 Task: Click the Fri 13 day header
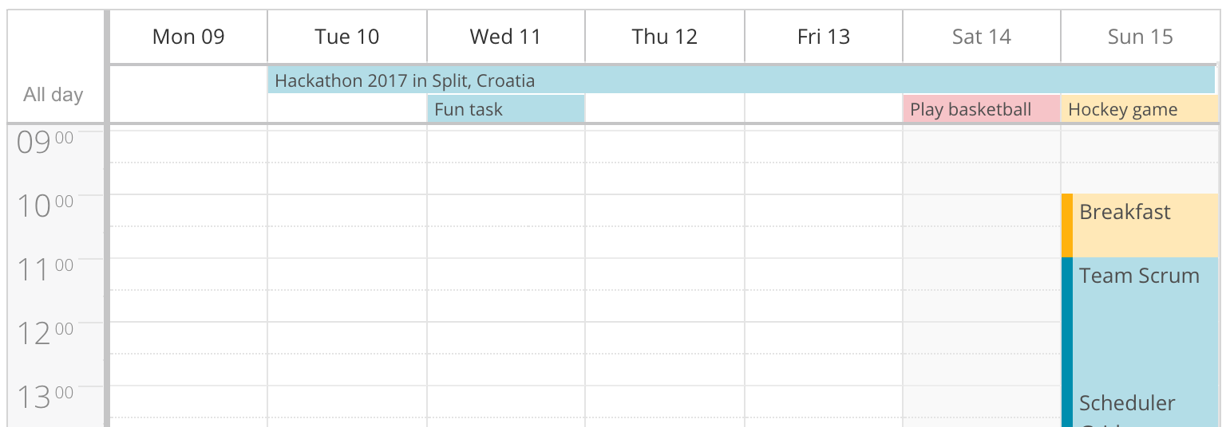[x=823, y=37]
